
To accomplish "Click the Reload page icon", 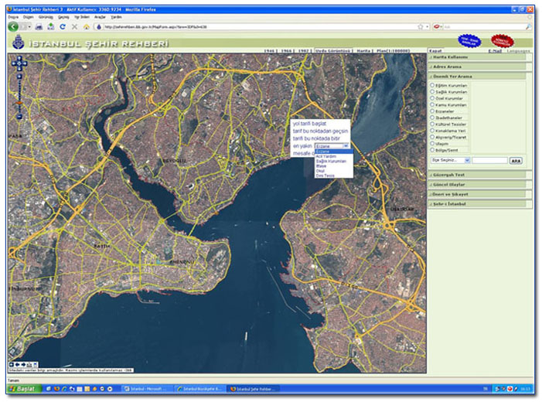I will click(x=63, y=26).
